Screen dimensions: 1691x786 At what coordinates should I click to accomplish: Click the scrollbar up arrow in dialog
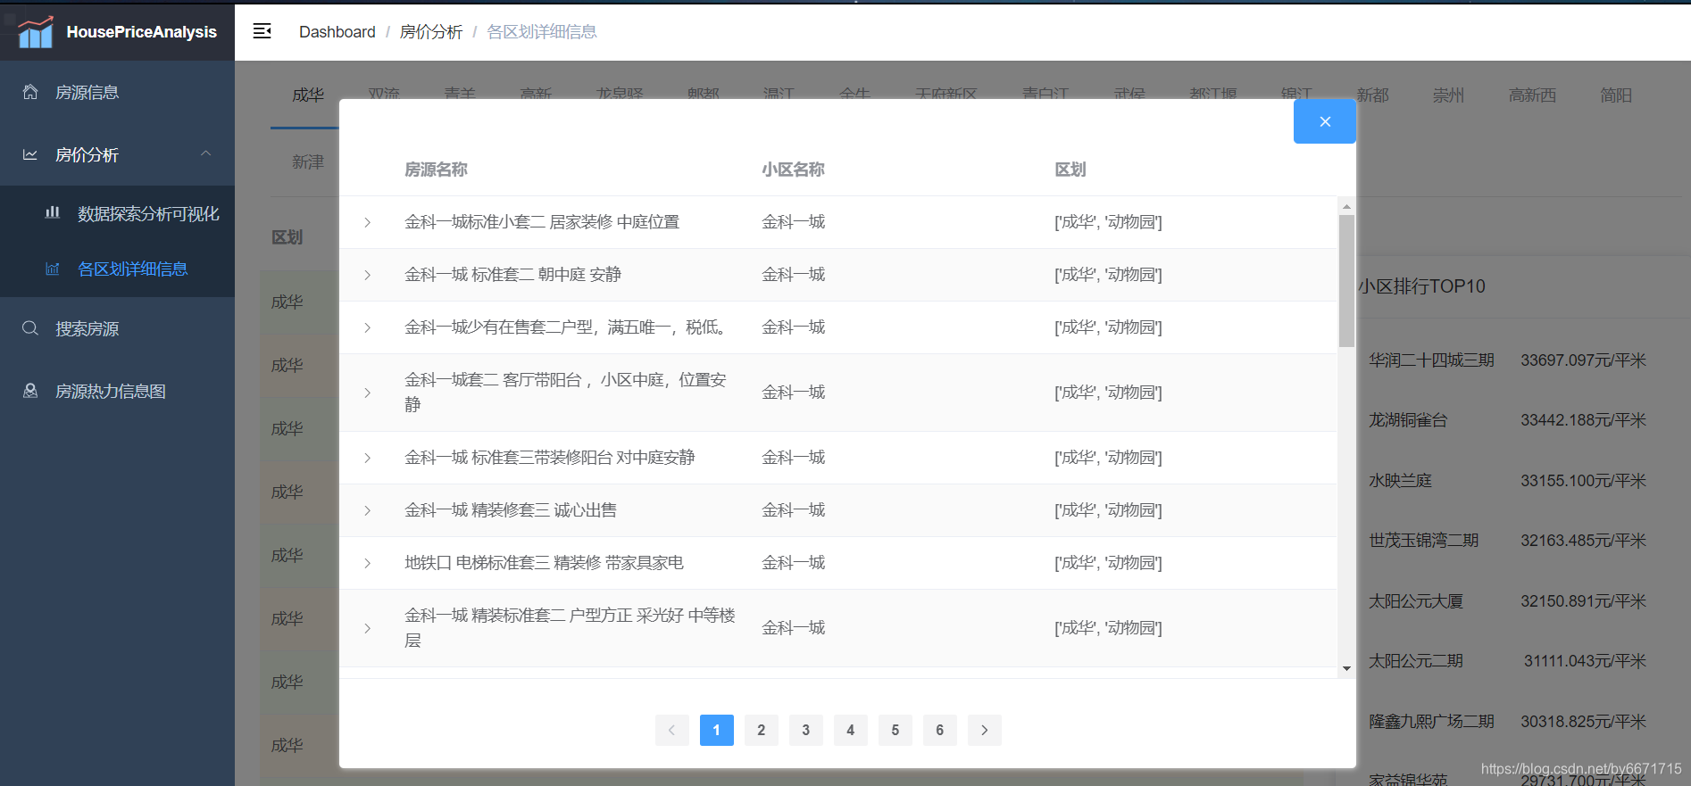click(1346, 206)
